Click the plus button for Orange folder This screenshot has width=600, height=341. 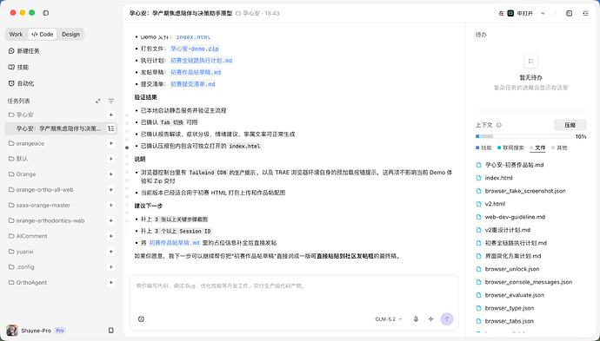(111, 174)
